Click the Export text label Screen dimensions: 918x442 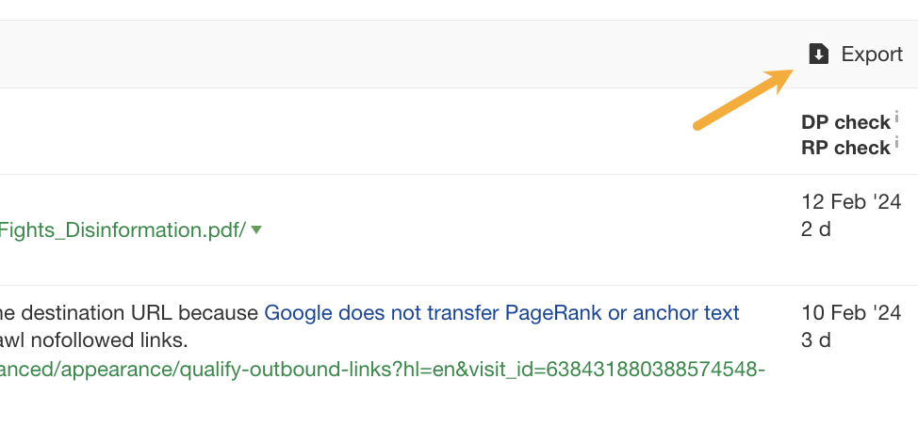click(872, 55)
